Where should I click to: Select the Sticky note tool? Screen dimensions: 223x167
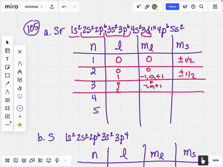pyautogui.click(x=7, y=67)
